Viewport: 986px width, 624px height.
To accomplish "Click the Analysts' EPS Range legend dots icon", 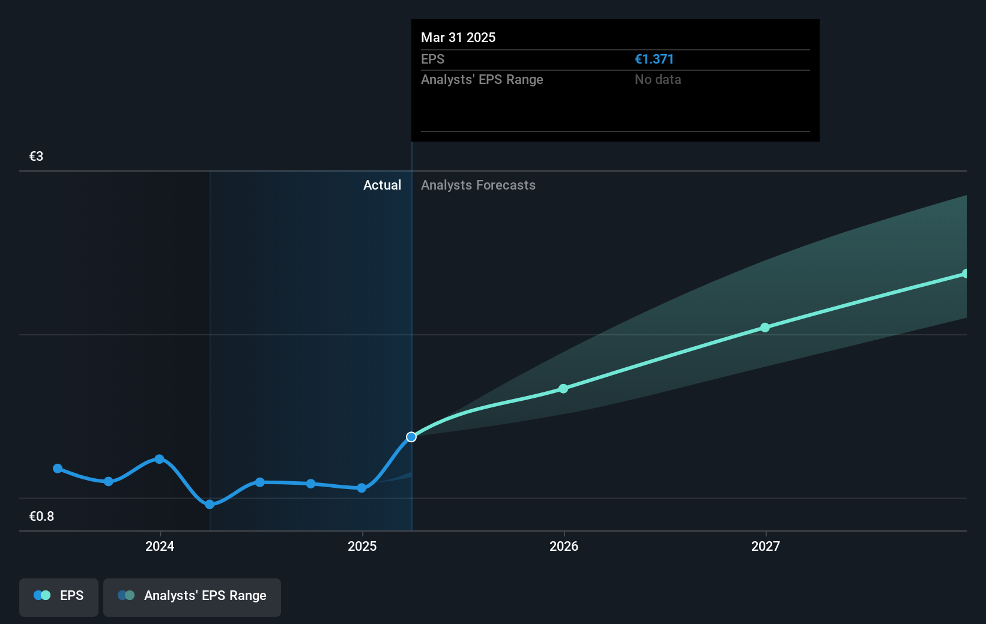I will 127,595.
